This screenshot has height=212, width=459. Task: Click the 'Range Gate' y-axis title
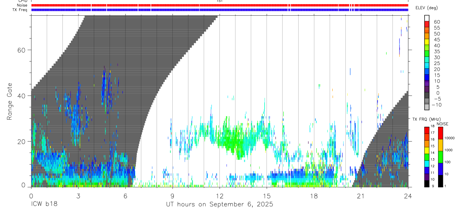pos(10,102)
